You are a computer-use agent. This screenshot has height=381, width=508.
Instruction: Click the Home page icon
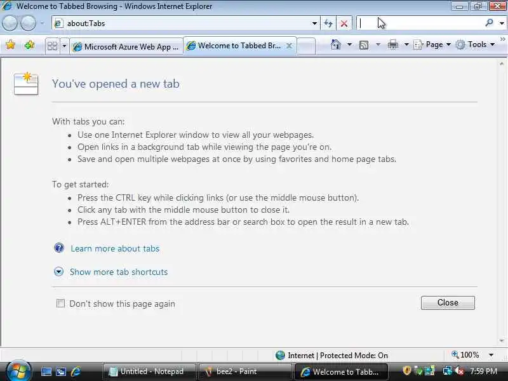click(x=336, y=44)
